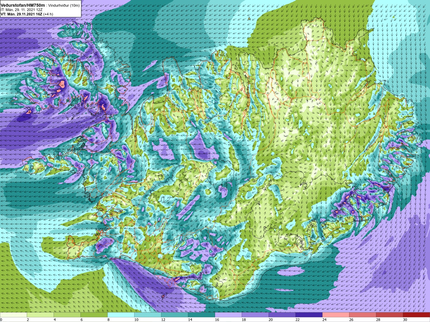The height and width of the screenshot is (322, 430).
Task: Click the legend value '6'
Action: (82, 320)
